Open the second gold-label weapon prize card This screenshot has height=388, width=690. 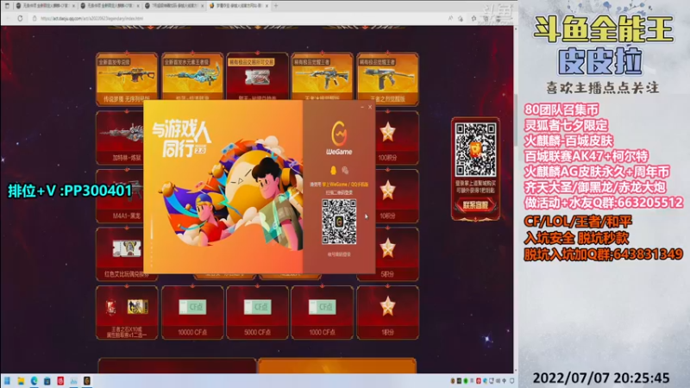(x=192, y=79)
